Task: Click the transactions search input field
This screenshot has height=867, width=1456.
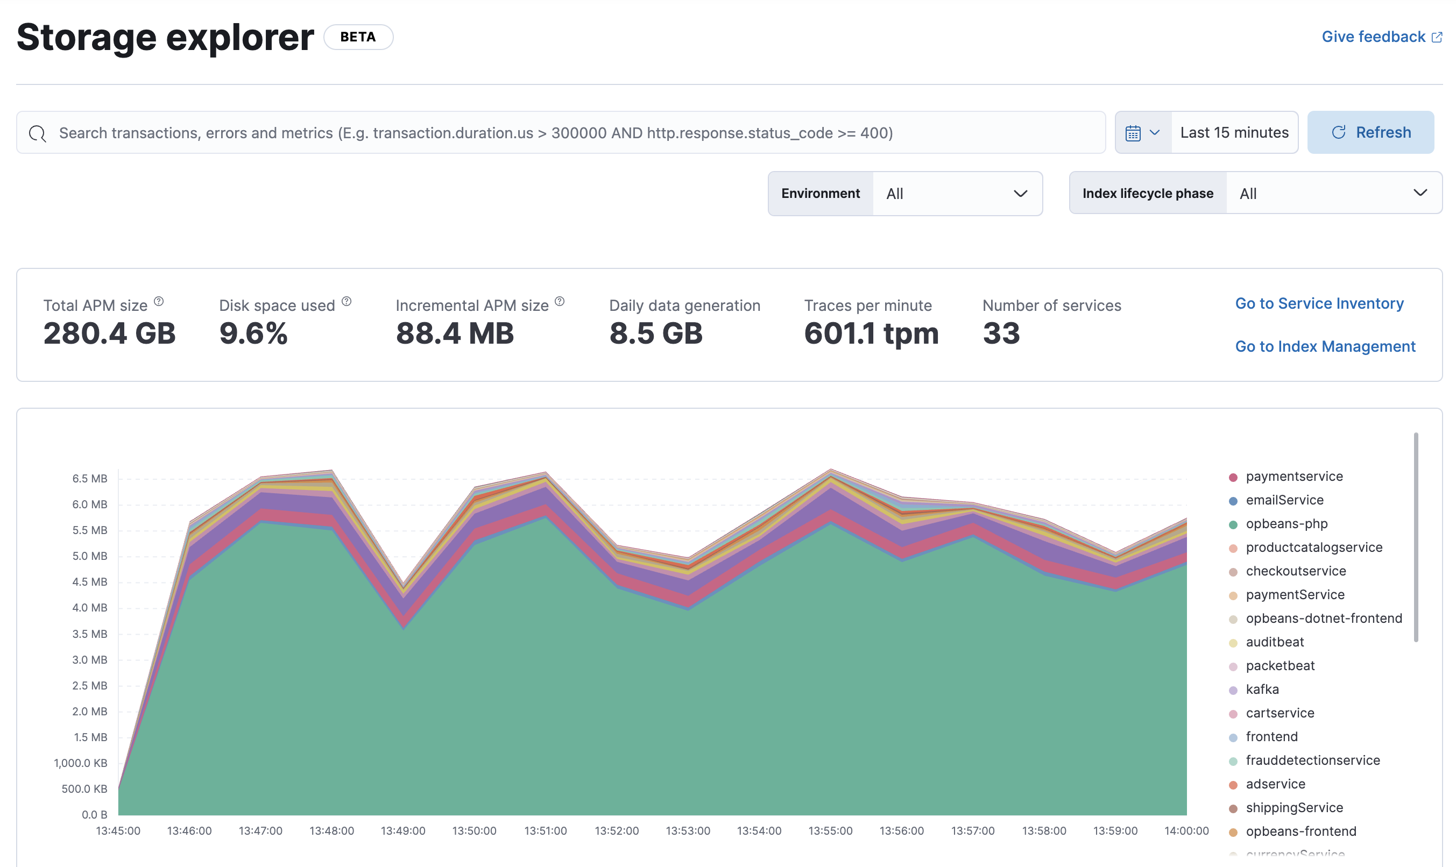Action: tap(526, 133)
